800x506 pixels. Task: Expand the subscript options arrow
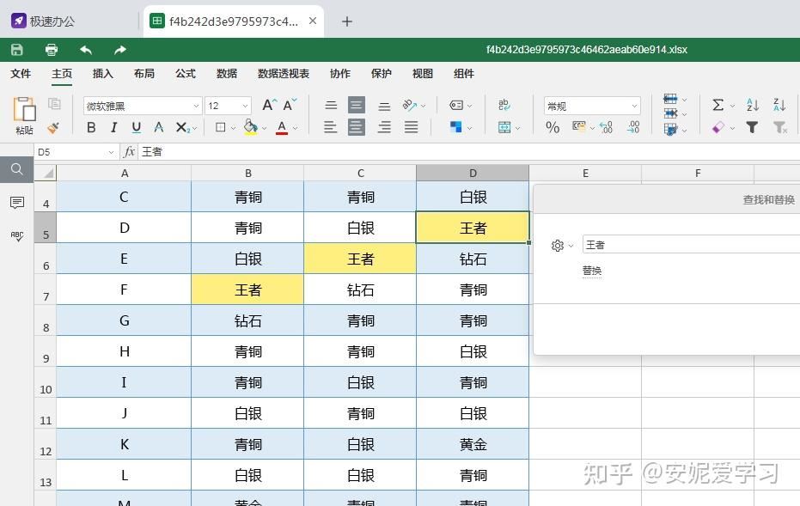(x=194, y=129)
